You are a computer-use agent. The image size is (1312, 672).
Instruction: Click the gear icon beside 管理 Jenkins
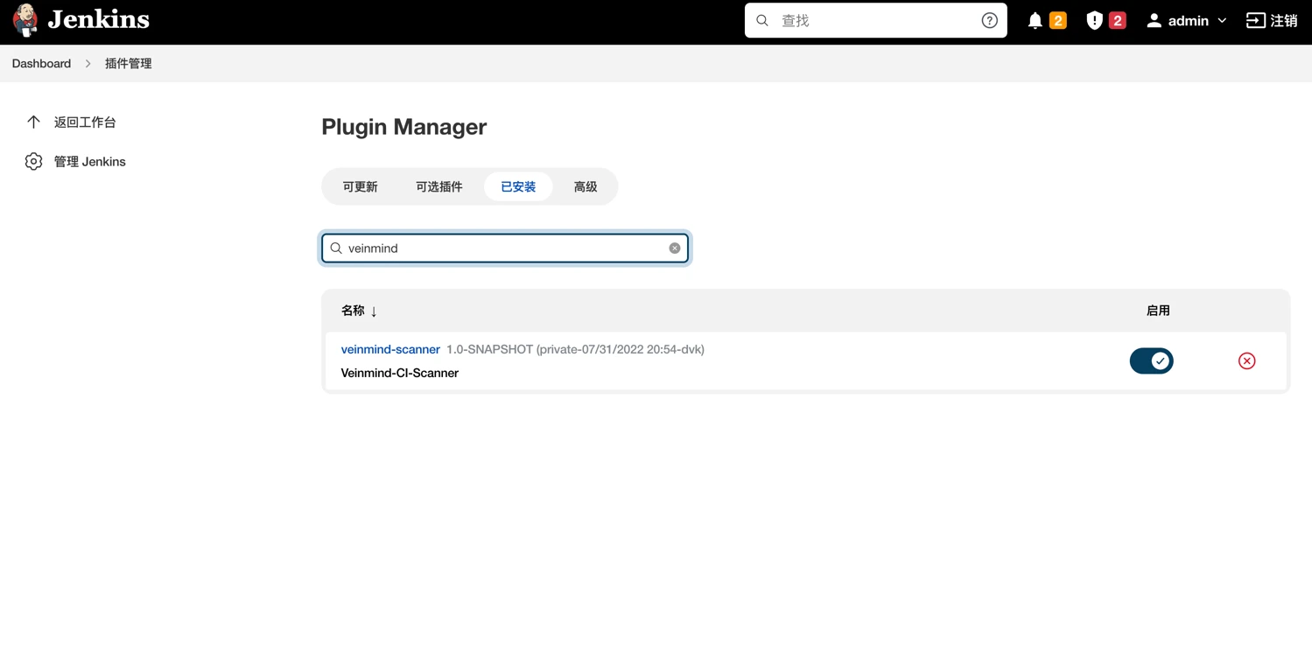33,161
